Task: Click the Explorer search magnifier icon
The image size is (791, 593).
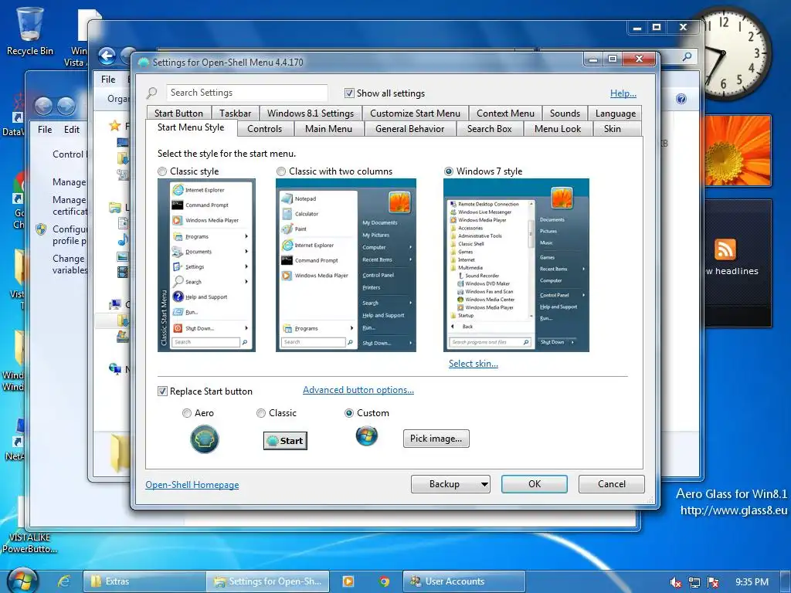Action: click(x=687, y=56)
